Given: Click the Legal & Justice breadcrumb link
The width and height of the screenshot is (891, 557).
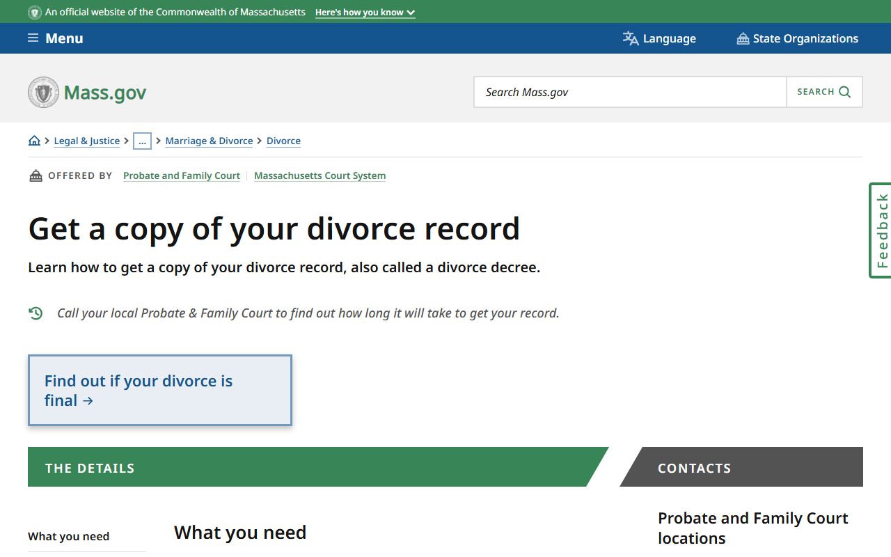Looking at the screenshot, I should pyautogui.click(x=86, y=141).
